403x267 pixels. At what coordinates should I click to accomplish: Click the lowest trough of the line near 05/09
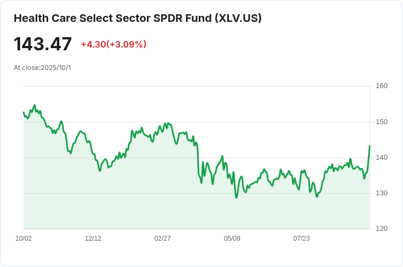pos(237,197)
